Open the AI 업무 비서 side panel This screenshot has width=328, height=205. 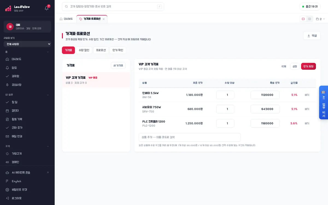[324, 102]
